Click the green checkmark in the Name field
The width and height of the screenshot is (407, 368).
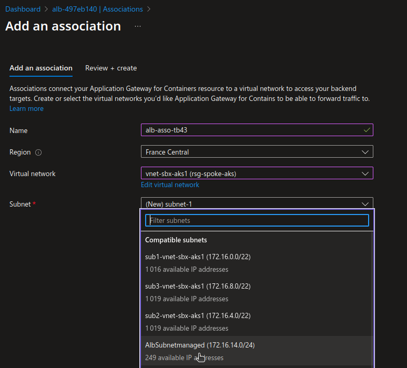[x=367, y=130]
